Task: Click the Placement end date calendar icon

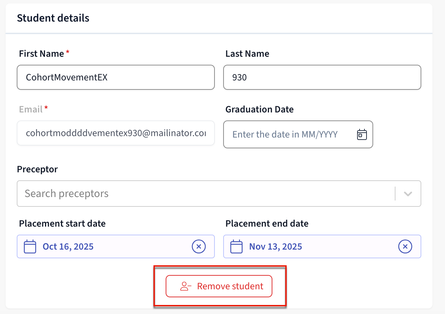Action: (236, 246)
